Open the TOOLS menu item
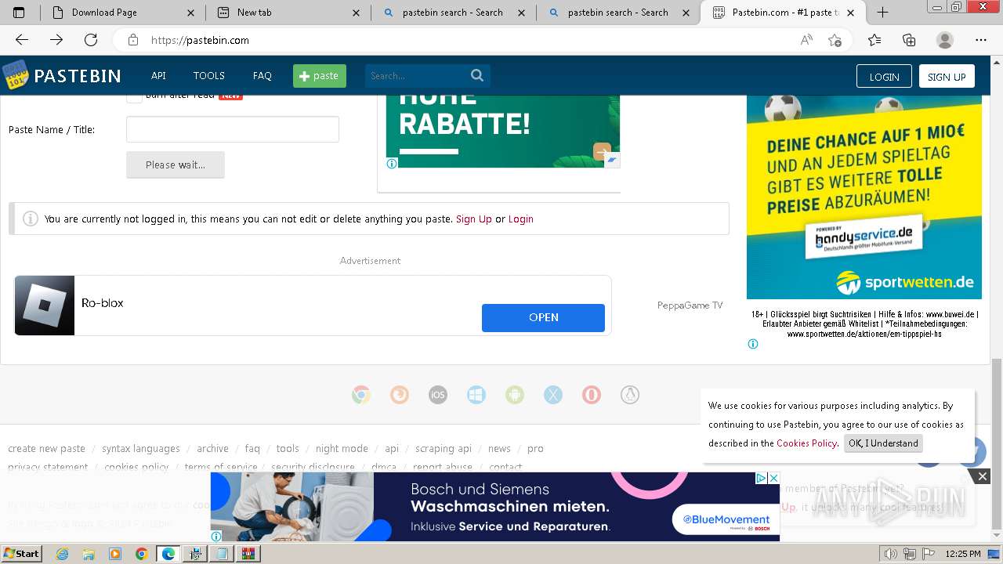The height and width of the screenshot is (564, 1003). 209,76
